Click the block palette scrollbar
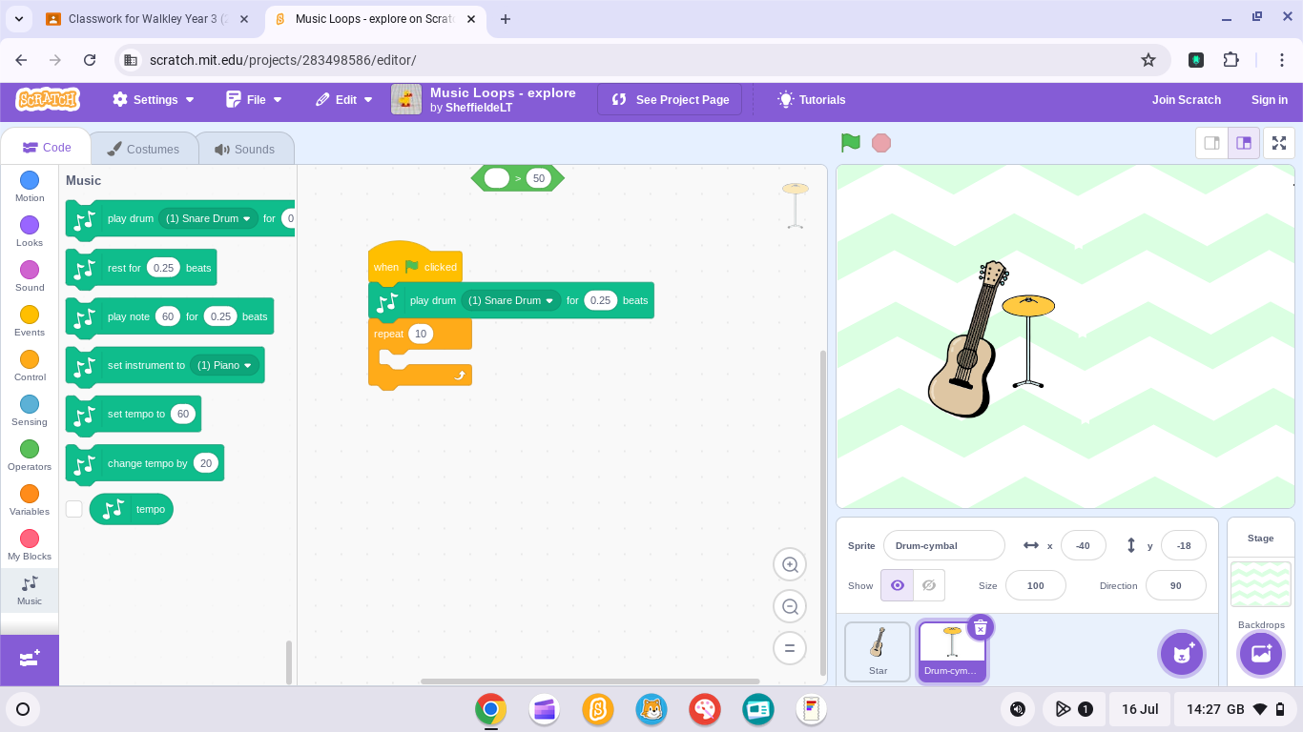Image resolution: width=1303 pixels, height=732 pixels. (x=289, y=661)
